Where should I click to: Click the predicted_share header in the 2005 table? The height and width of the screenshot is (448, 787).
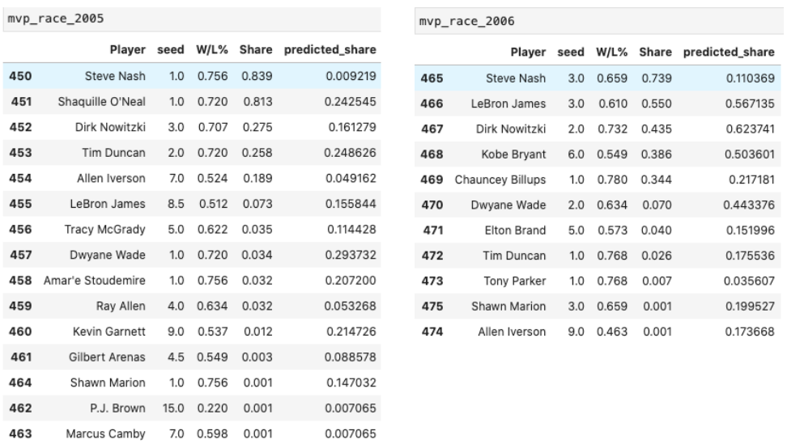[x=330, y=50]
